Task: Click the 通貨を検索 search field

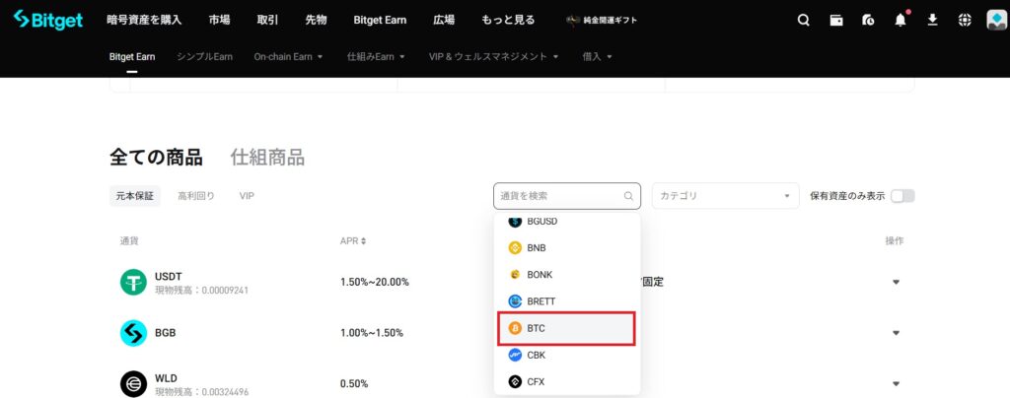Action: [559, 196]
